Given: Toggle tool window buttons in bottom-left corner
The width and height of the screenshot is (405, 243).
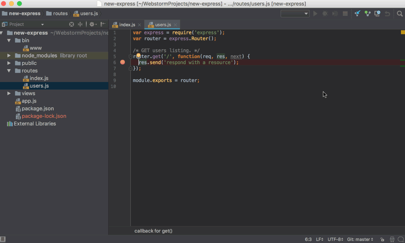Looking at the screenshot, I should click(3, 239).
